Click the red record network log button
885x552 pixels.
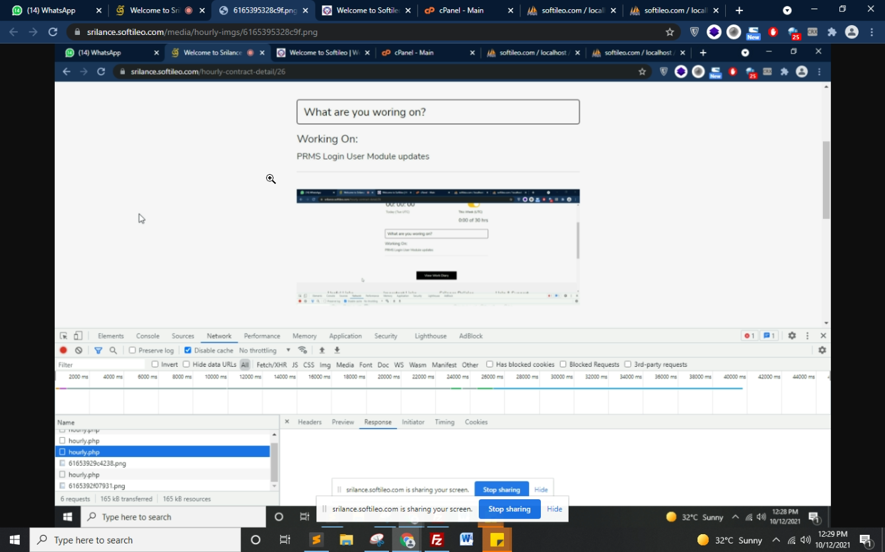tap(63, 350)
